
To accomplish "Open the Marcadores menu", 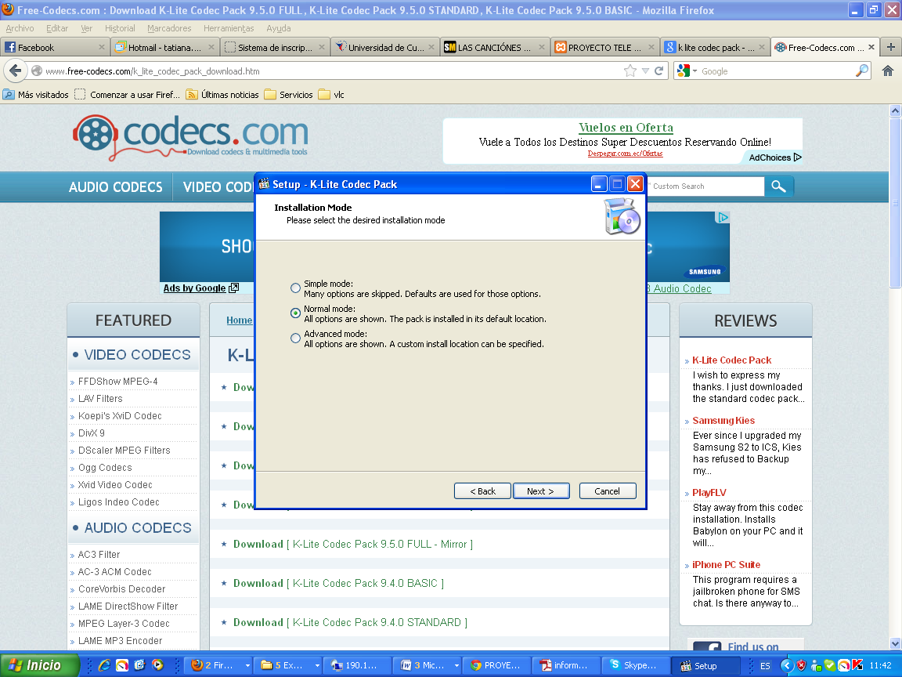I will click(169, 28).
